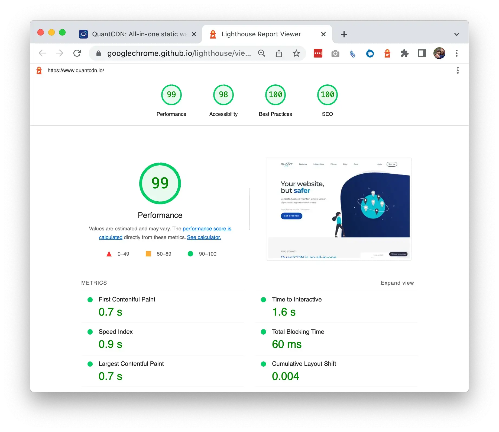Click the puzzle-piece extensions icon

405,53
